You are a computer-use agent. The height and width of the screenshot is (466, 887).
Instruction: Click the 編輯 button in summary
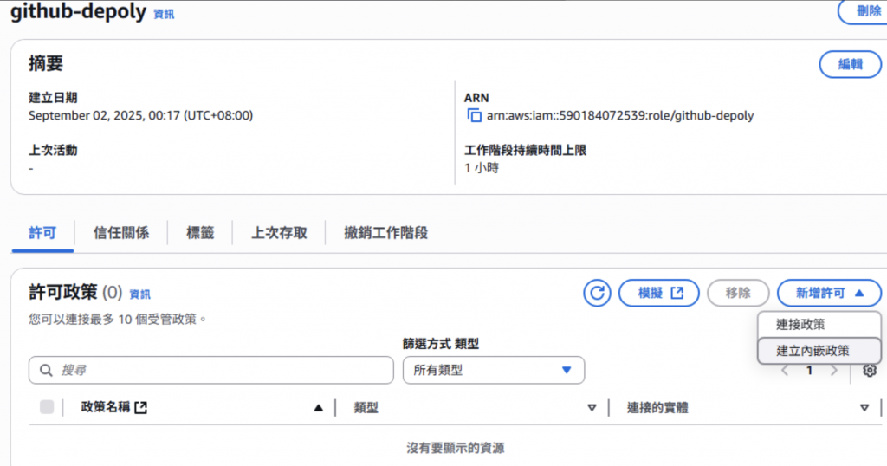click(851, 64)
